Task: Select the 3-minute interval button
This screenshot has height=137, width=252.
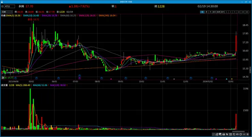Action: pos(231,12)
